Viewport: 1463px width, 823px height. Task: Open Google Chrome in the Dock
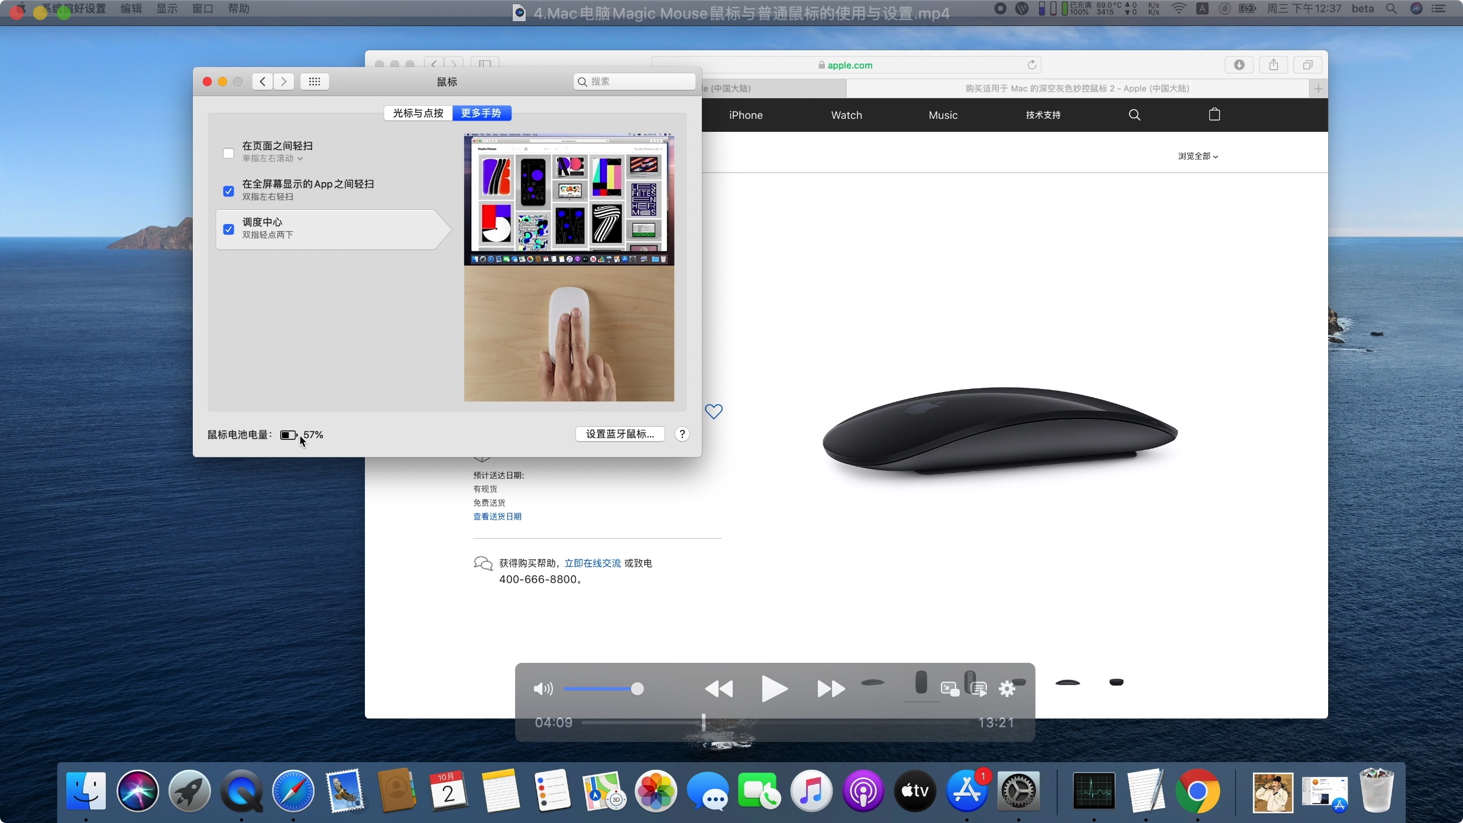tap(1197, 791)
